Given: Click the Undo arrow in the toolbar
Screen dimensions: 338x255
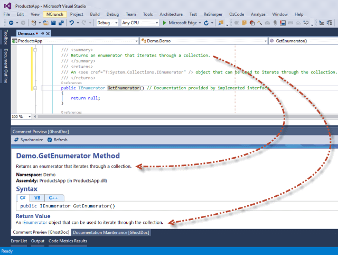Looking at the screenshot, I should (72, 23).
